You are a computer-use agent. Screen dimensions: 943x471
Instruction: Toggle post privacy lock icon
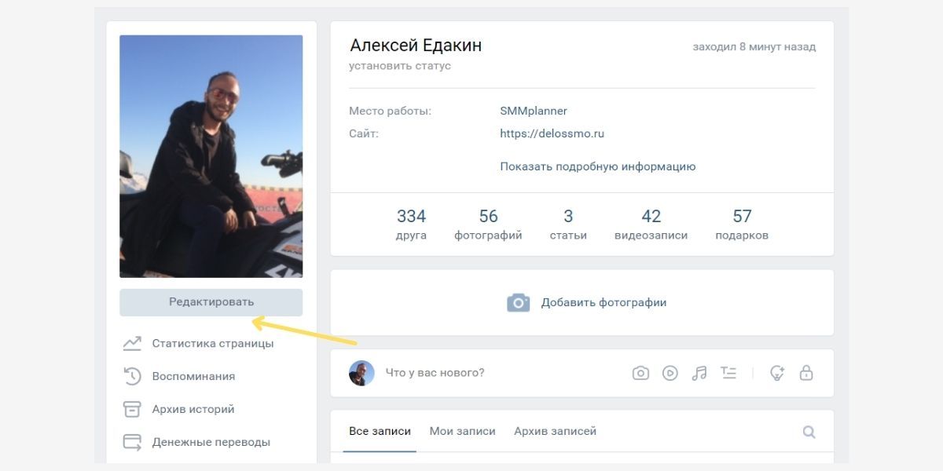[x=805, y=373]
